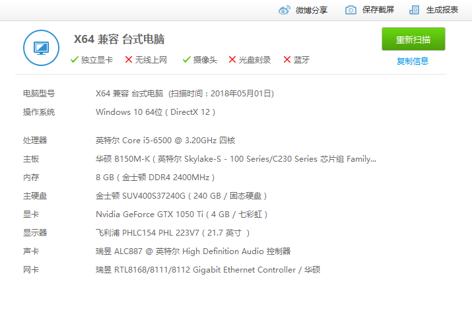Click the Windows 10 64位 DirectX 12 value
This screenshot has width=472, height=330.
click(x=156, y=112)
